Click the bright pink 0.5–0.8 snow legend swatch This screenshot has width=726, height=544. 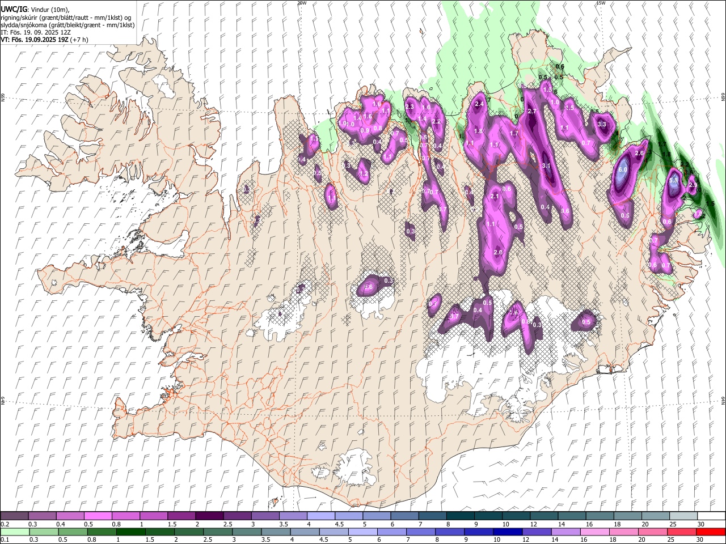tap(98, 516)
